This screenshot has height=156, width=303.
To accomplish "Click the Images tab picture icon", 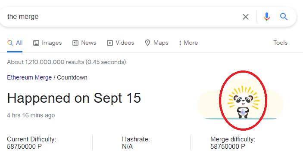I will [36, 43].
